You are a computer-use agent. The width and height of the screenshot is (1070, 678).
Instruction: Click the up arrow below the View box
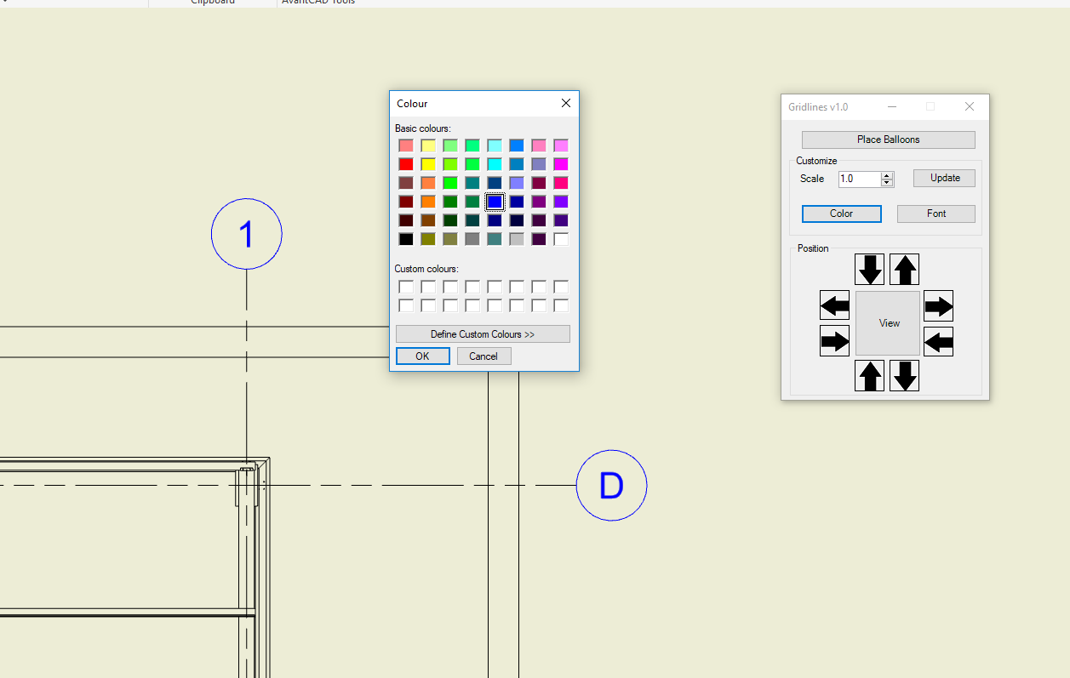(869, 375)
